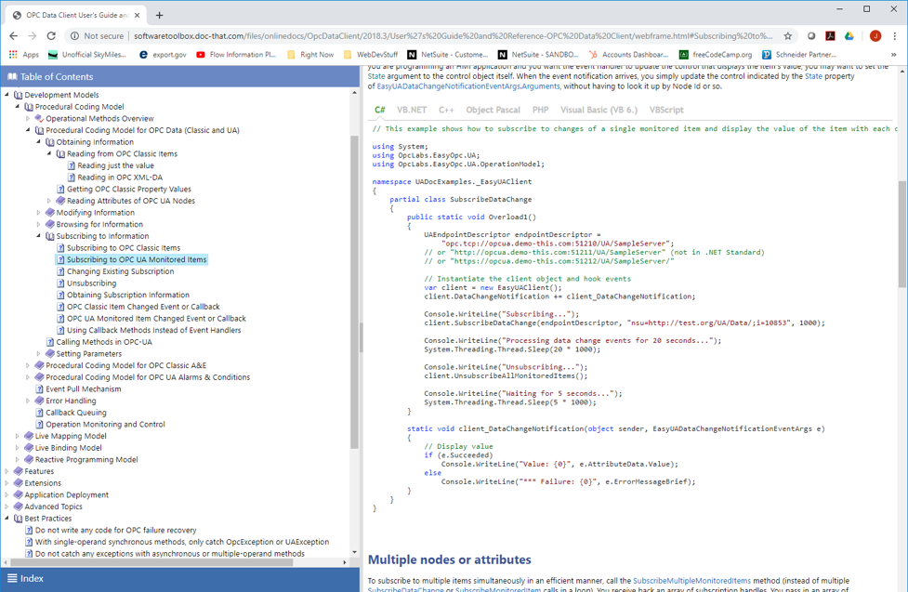
Task: Select the Object Pascal code tab
Action: point(493,110)
